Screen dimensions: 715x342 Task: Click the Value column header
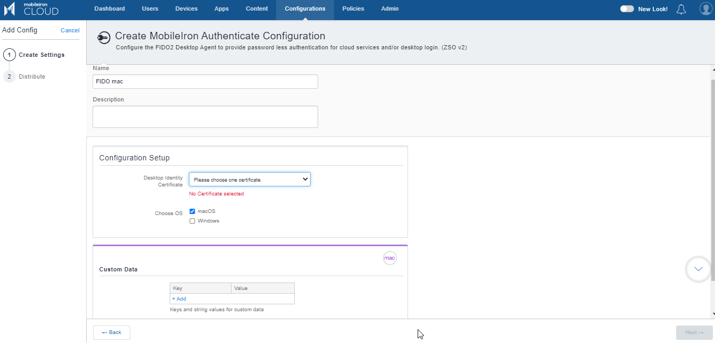coord(263,288)
